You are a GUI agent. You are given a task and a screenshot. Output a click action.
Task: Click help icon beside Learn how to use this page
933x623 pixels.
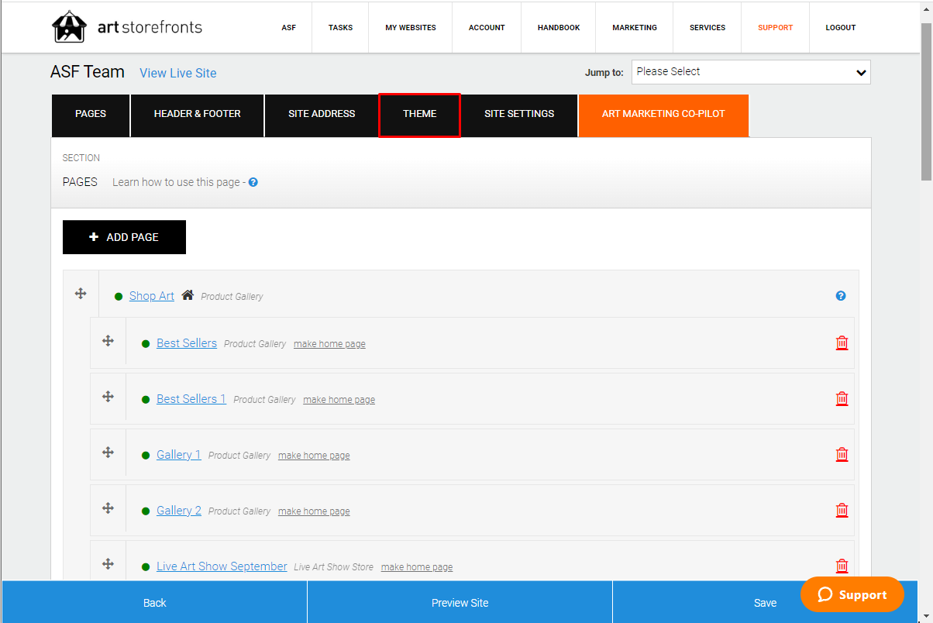point(253,183)
